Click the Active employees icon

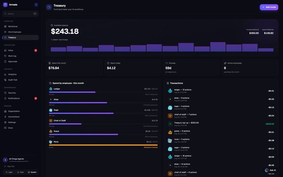click(x=225, y=63)
